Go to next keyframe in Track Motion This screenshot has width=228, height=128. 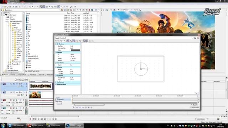click(x=83, y=107)
